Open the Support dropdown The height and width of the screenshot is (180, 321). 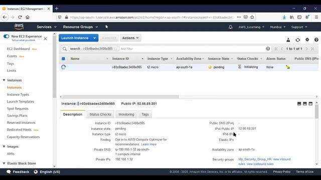(x=299, y=27)
